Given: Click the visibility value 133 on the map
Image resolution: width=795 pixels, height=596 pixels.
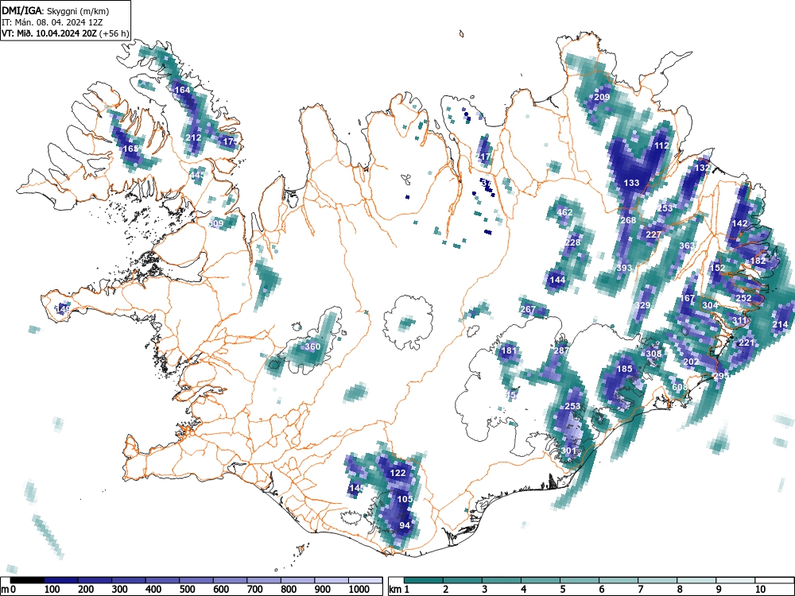Looking at the screenshot, I should 631,183.
